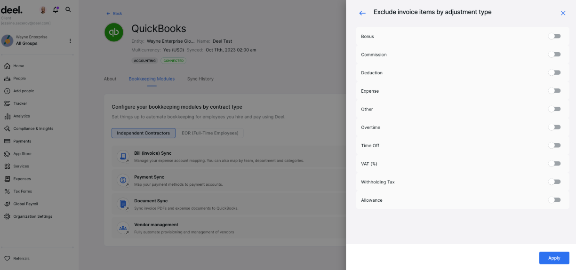Screen dimensions: 576x270
Task: Select the EOR (Full-Time Employees) tab button
Action: (210, 133)
